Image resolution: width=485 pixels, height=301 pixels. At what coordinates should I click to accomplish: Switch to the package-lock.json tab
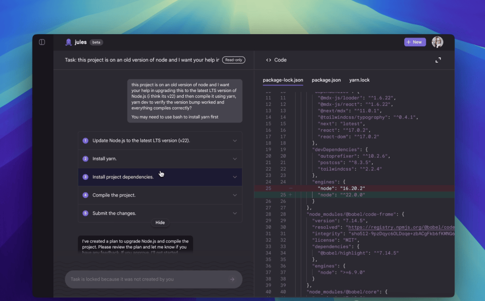pyautogui.click(x=283, y=80)
